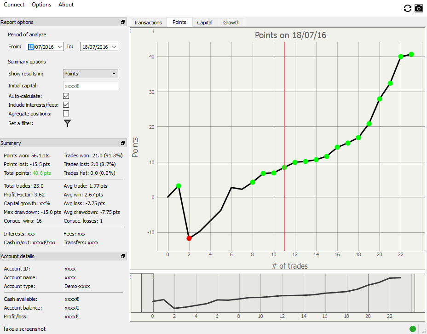
Task: Click the # of trades axis label
Action: point(290,266)
